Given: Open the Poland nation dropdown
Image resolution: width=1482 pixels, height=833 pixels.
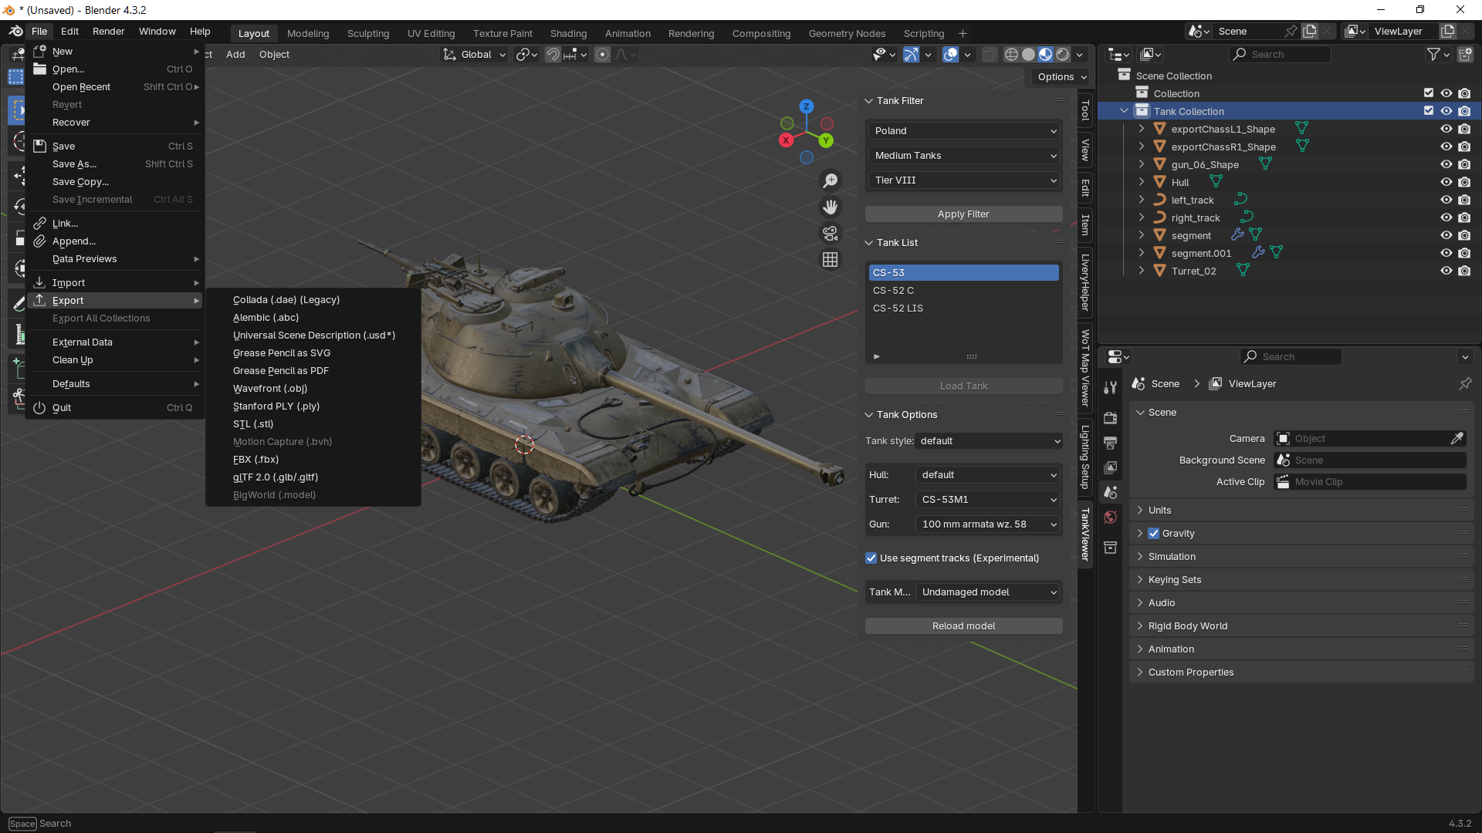Looking at the screenshot, I should click(x=963, y=130).
